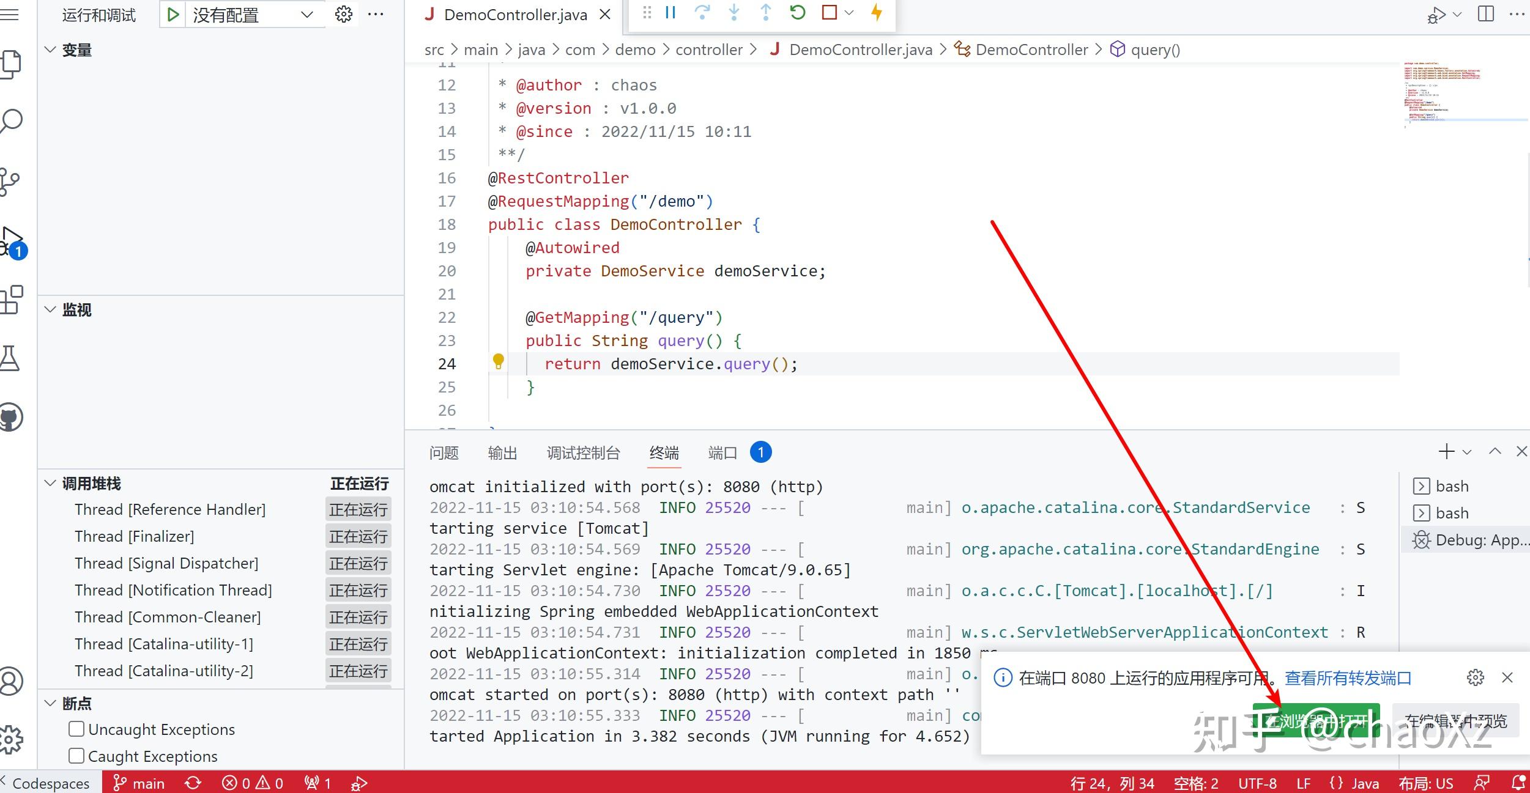This screenshot has width=1530, height=793.
Task: Collapse the 调用堆栈 section
Action: [x=50, y=483]
